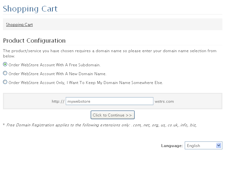The image size is (226, 171).
Task: Click the Free Domain Registration footnote text
Action: point(102,125)
